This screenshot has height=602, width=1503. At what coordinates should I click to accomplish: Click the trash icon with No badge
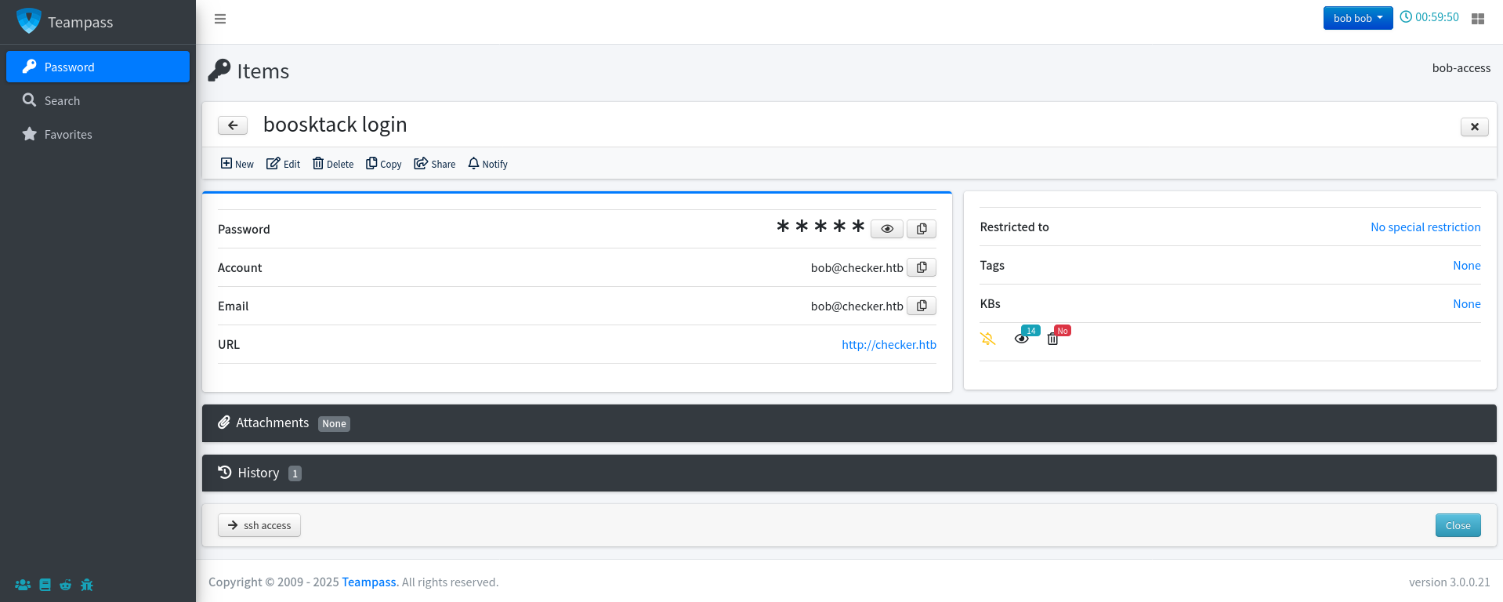(x=1052, y=339)
